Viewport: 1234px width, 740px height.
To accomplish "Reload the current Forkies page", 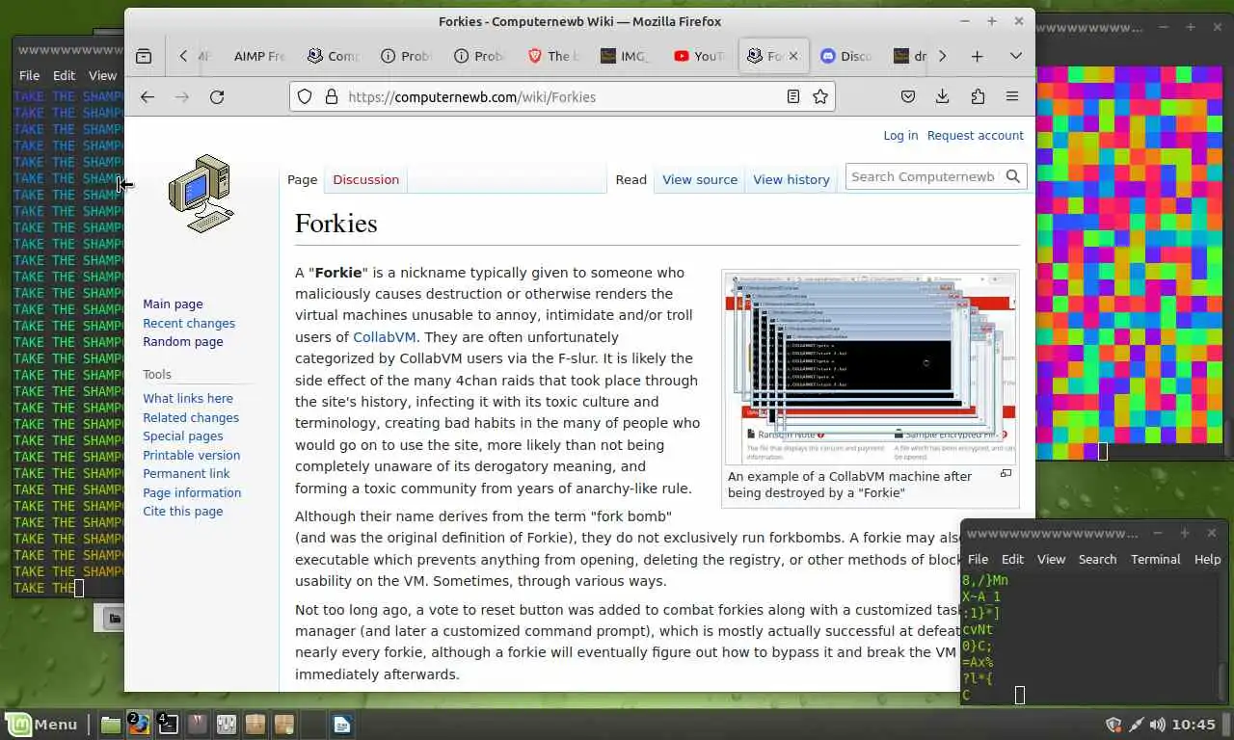I will point(217,96).
